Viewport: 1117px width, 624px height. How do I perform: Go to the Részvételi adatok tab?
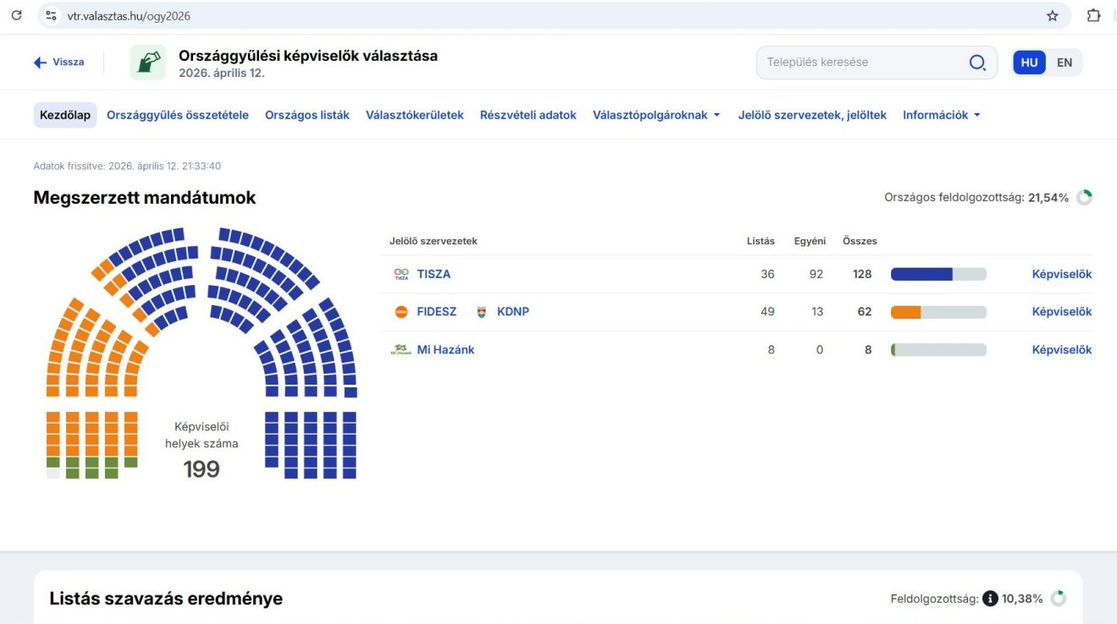528,115
